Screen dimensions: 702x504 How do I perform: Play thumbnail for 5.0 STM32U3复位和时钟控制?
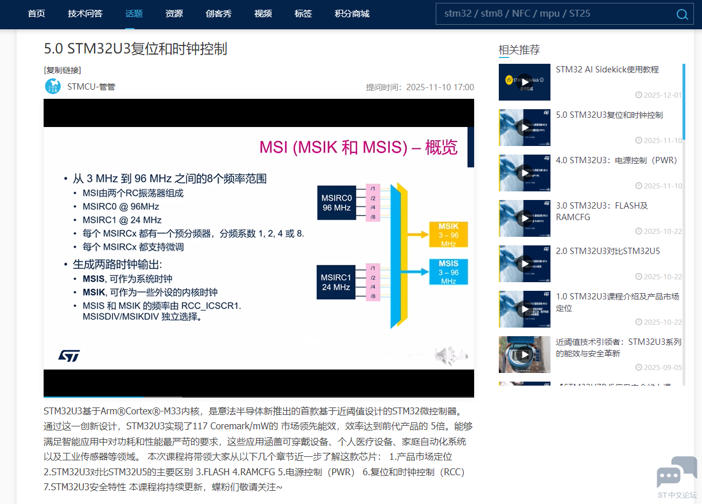pos(525,128)
